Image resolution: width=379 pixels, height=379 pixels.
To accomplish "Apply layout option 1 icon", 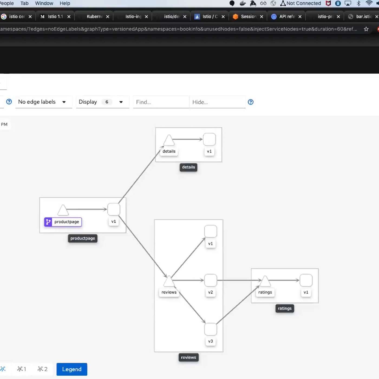I will tap(21, 369).
